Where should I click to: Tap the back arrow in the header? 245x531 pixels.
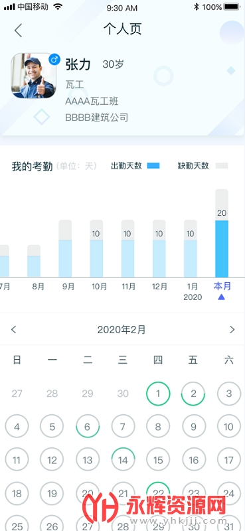coord(19,30)
